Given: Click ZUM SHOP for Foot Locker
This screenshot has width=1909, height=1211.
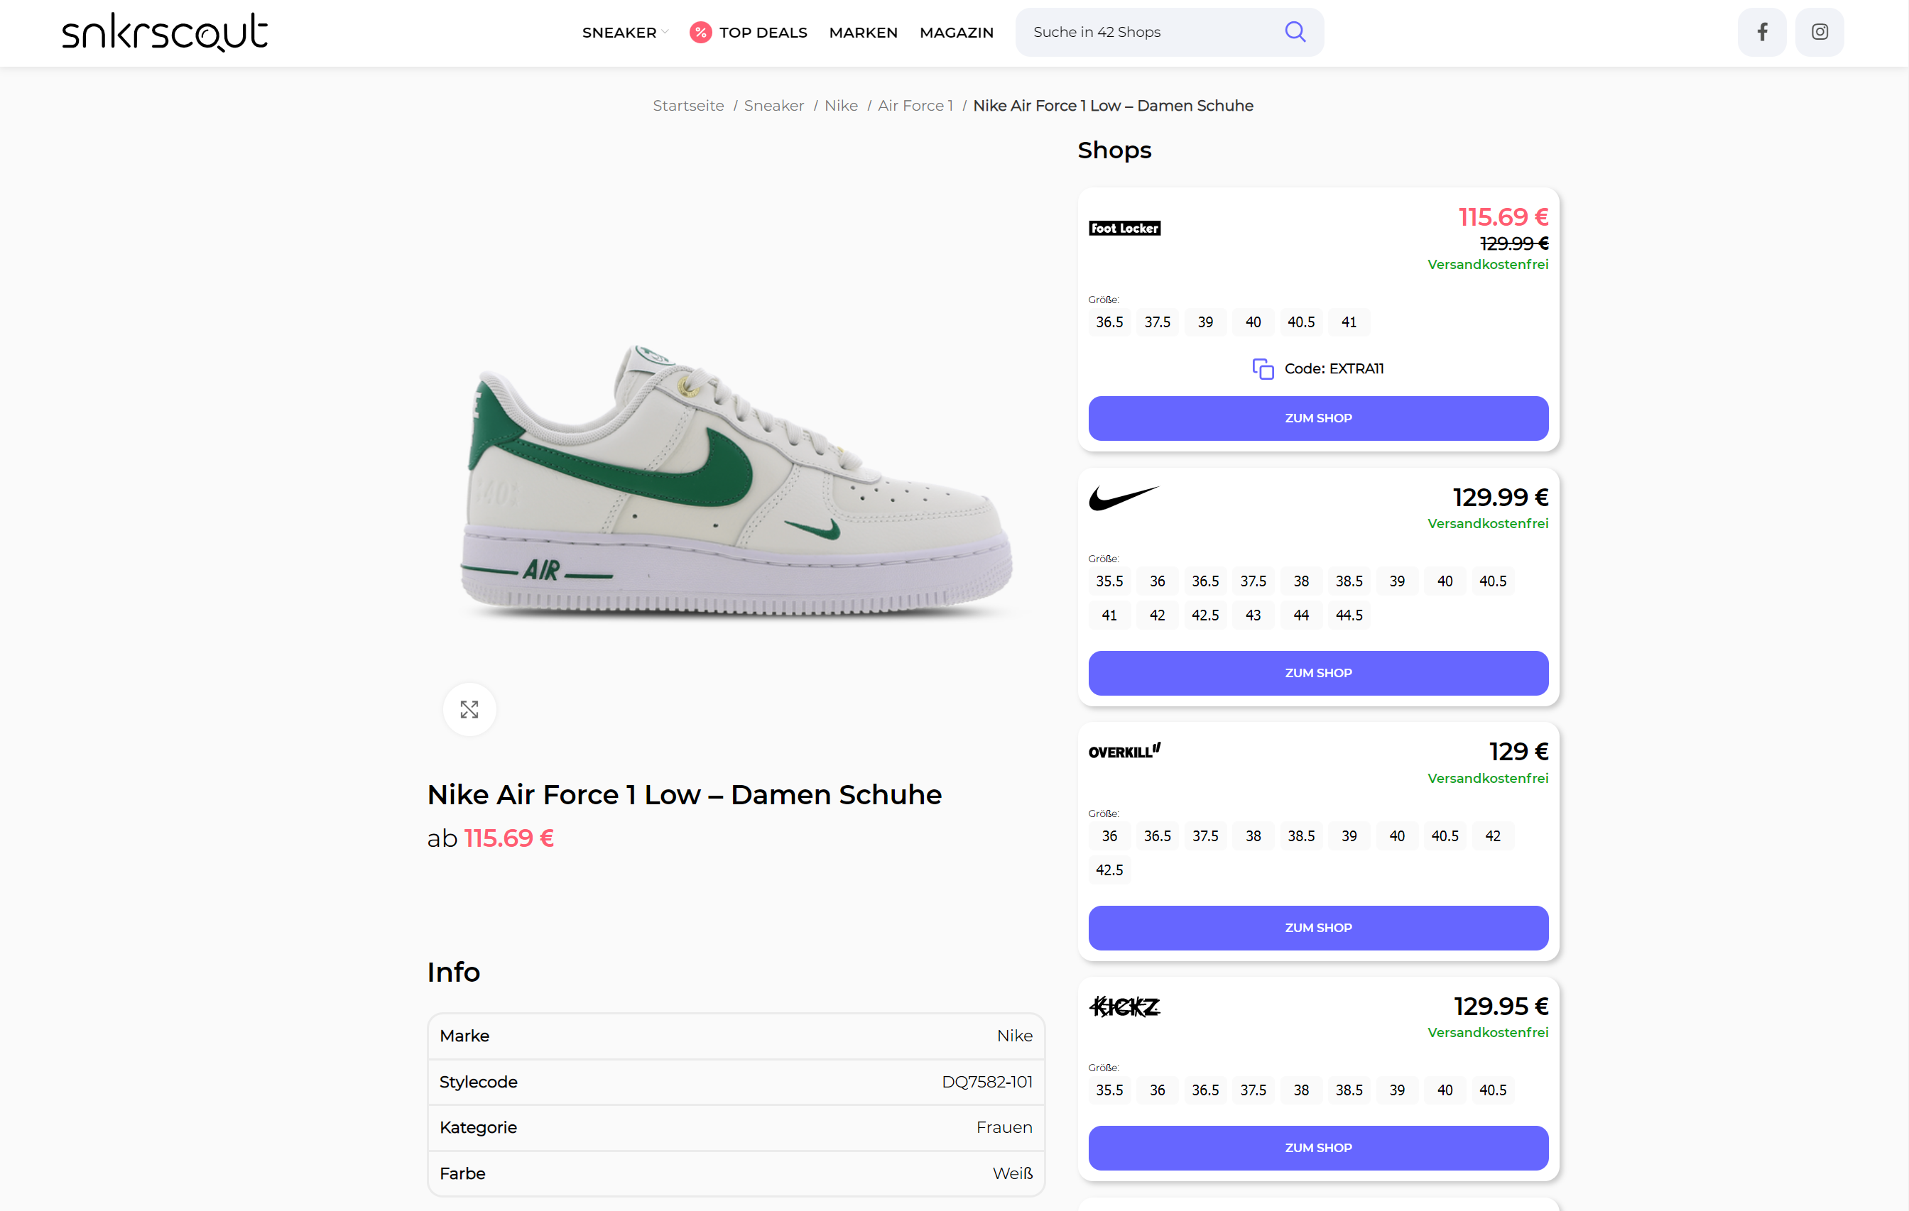Looking at the screenshot, I should [x=1317, y=419].
